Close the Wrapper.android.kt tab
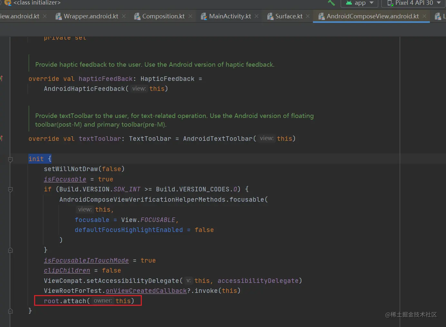 [x=124, y=16]
